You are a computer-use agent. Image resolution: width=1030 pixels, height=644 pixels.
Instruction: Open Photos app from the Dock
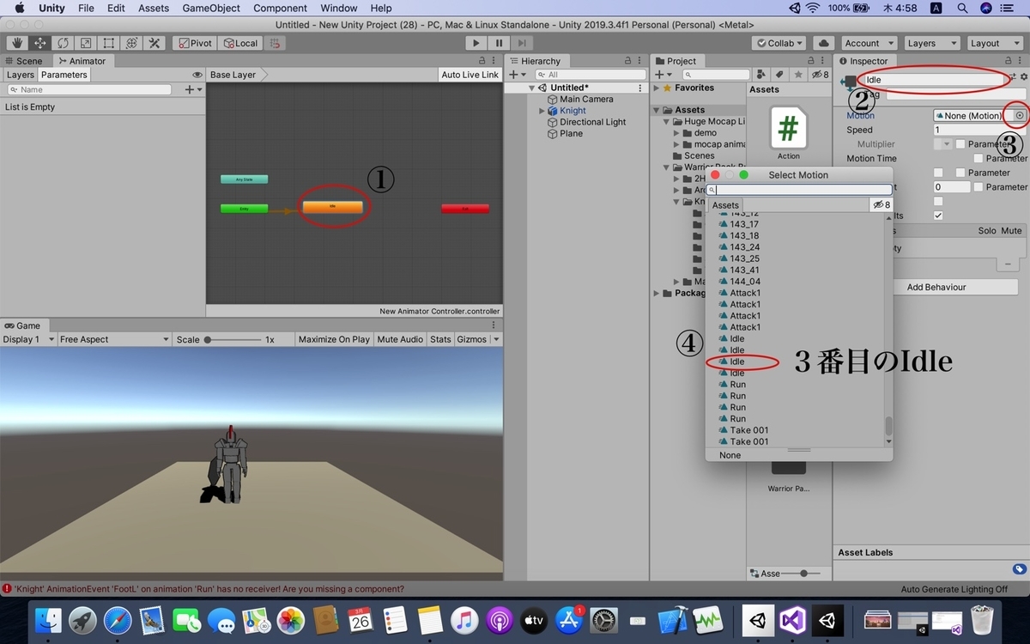(x=291, y=620)
